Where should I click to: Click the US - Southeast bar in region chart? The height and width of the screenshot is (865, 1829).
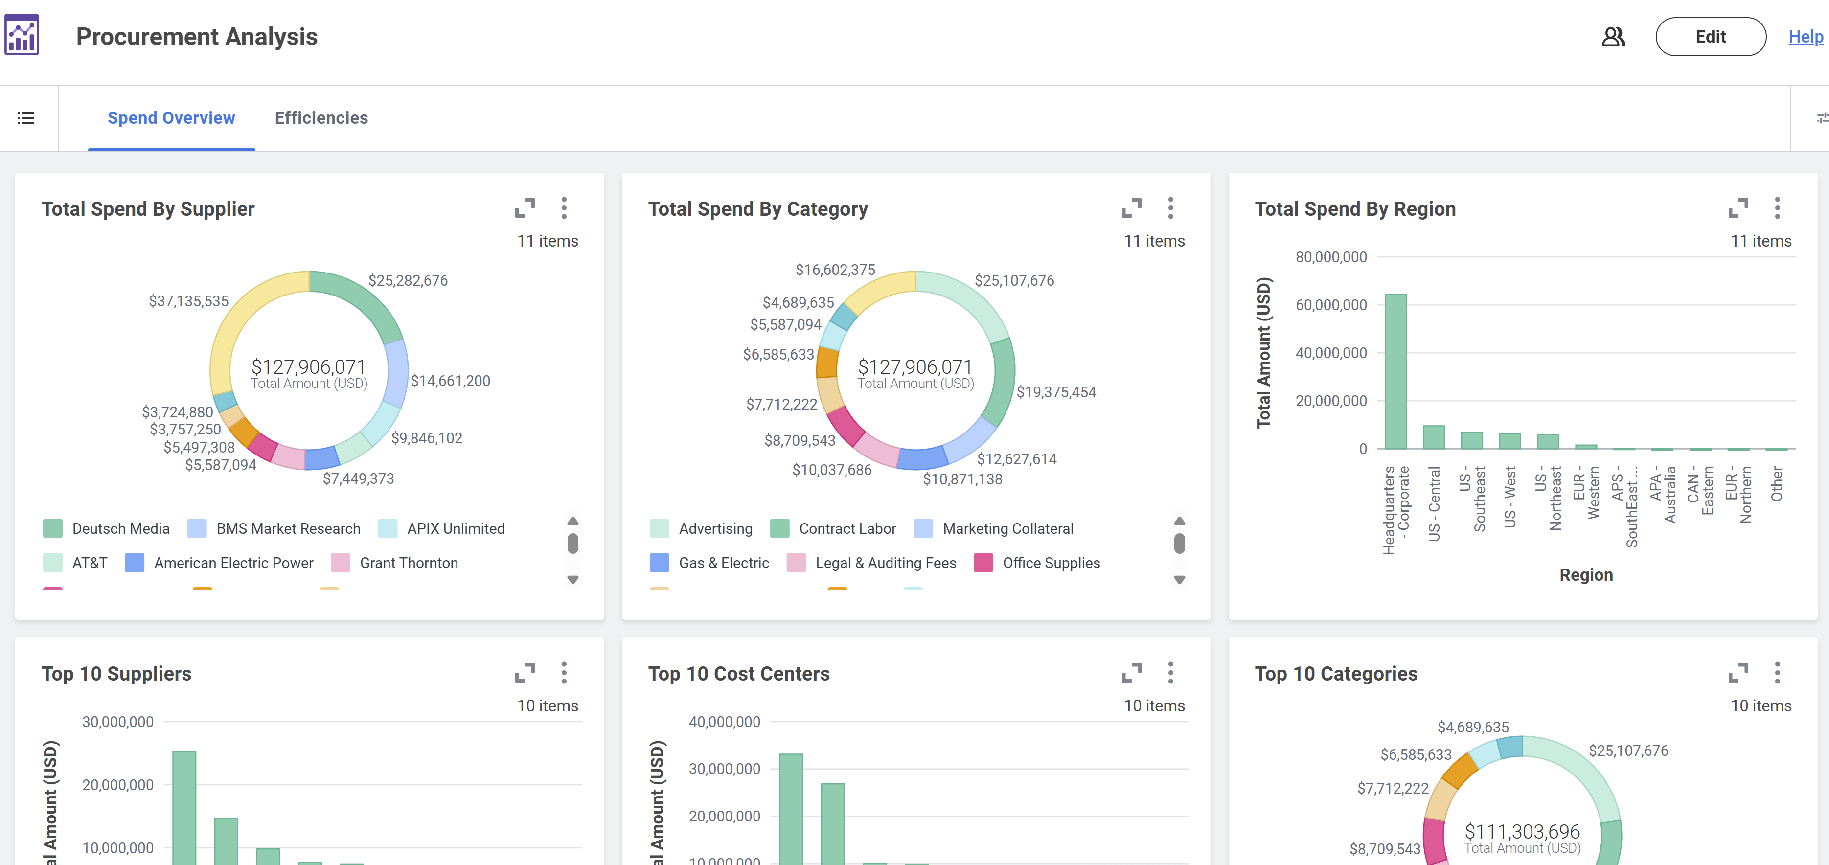tap(1471, 440)
